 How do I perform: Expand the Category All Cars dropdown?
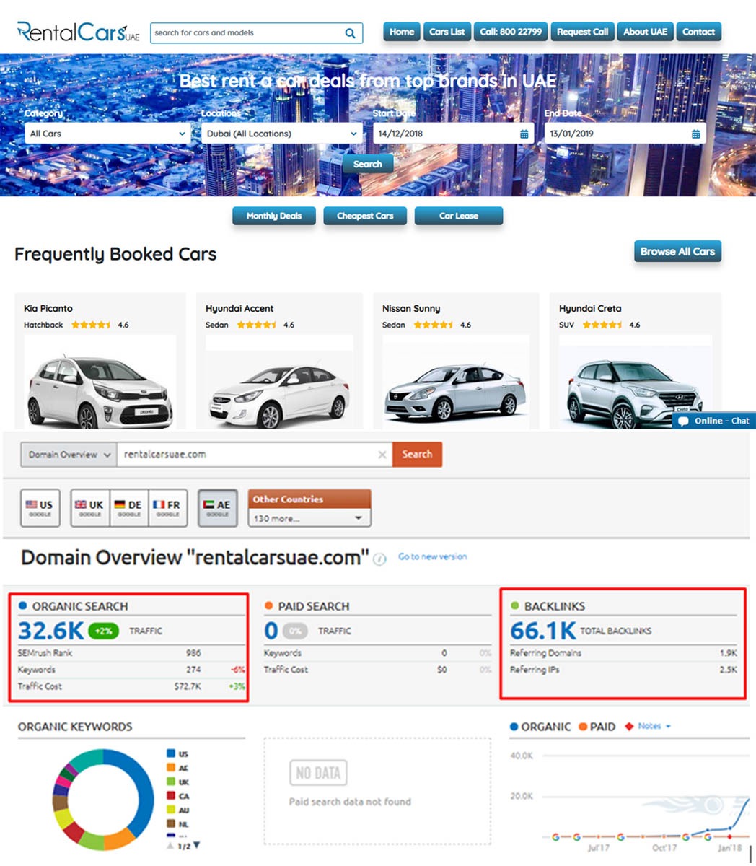click(x=107, y=134)
